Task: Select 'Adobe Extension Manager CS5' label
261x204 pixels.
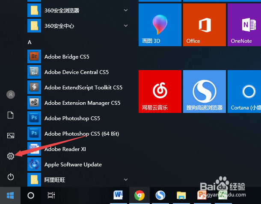Action: (83, 103)
